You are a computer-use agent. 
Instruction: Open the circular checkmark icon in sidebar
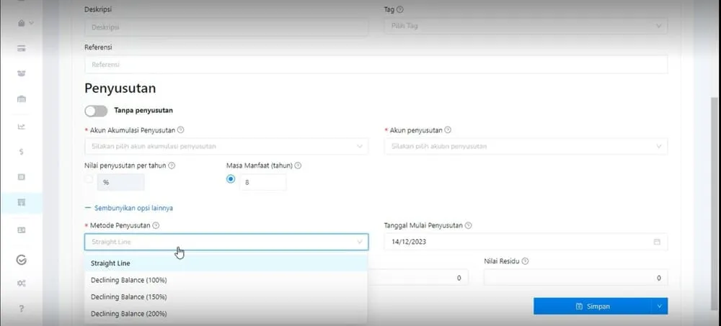(21, 260)
